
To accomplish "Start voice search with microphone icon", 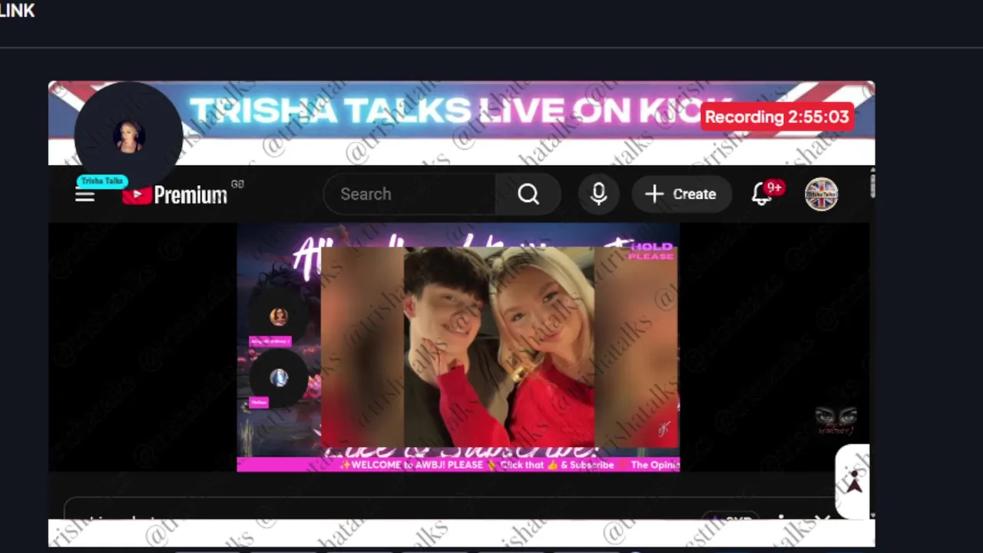I will click(x=599, y=194).
